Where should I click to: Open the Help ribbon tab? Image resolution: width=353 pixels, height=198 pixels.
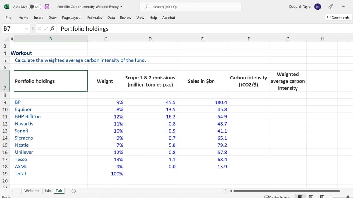pyautogui.click(x=153, y=18)
